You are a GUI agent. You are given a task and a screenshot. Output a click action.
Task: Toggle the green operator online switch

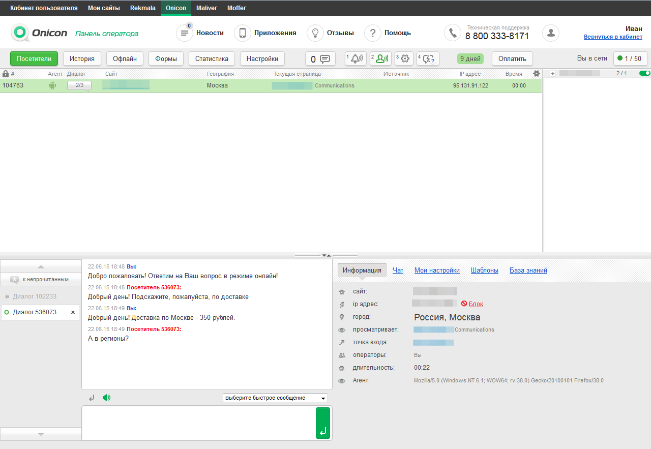(x=644, y=73)
